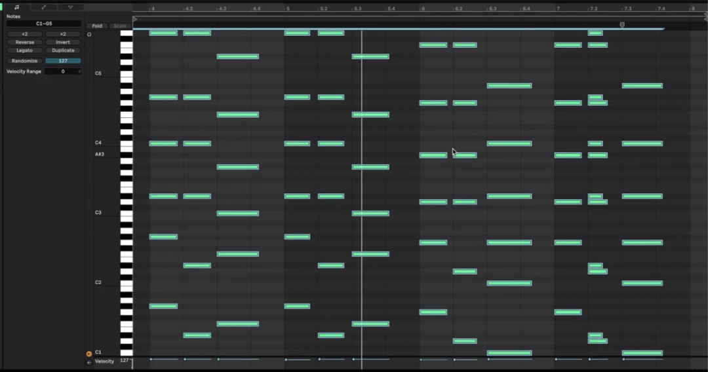Viewport: 708px width, 372px height.
Task: Select the top-row note starting at bar 5
Action: click(297, 33)
